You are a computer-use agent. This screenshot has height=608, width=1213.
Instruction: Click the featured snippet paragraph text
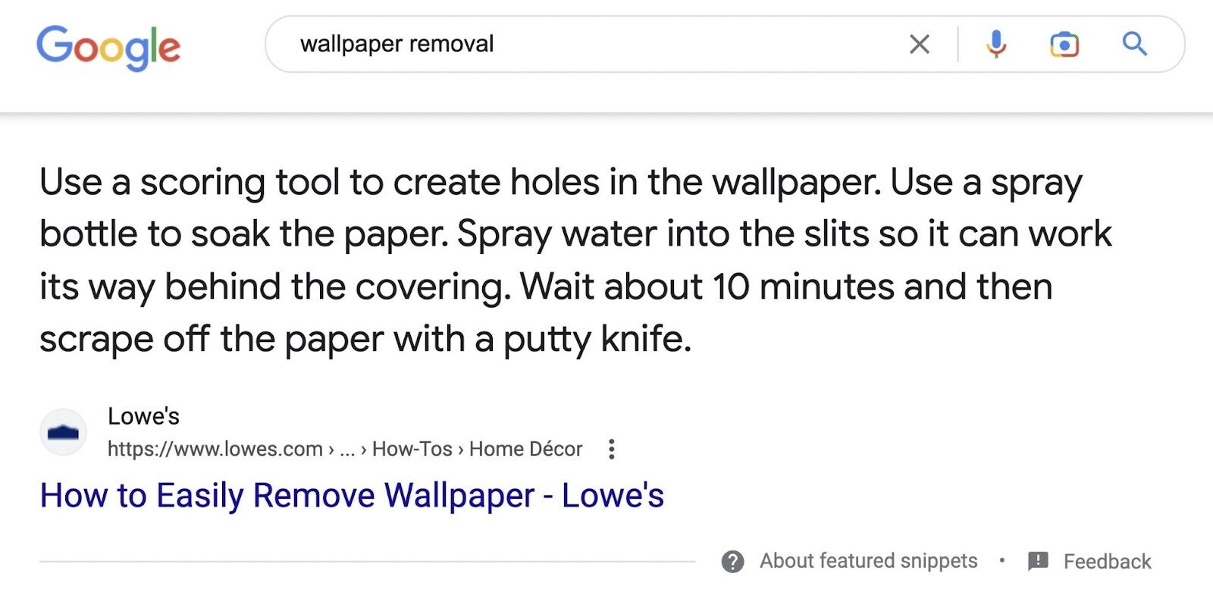click(x=575, y=260)
